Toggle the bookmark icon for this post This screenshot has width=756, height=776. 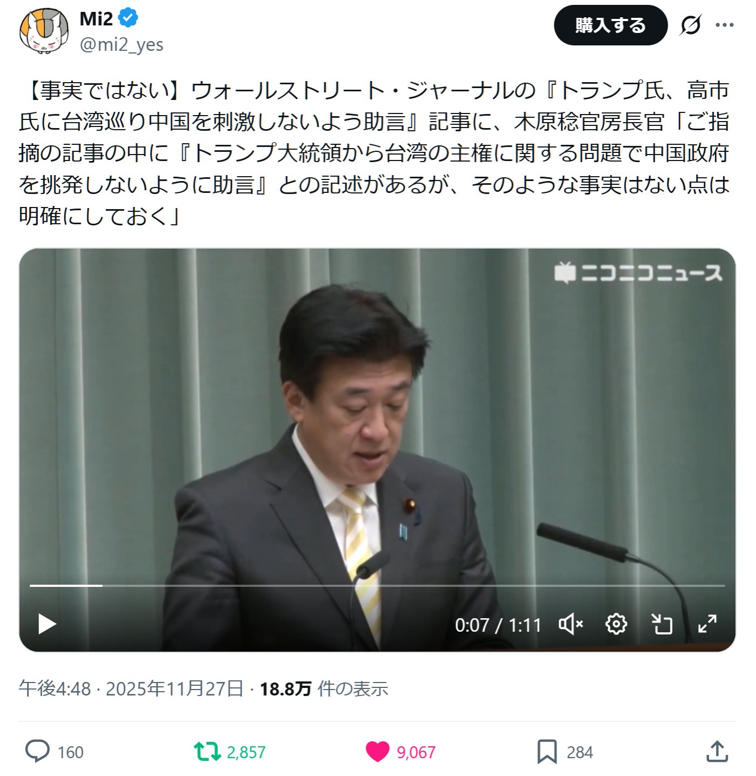click(x=547, y=752)
